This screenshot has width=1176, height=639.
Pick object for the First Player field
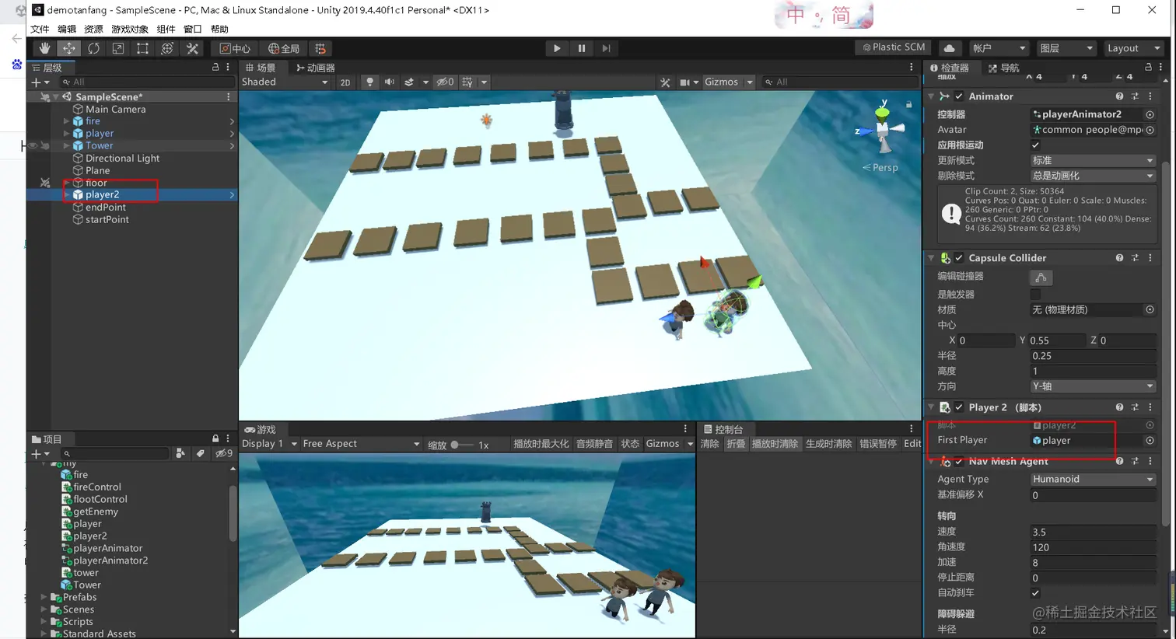(x=1150, y=441)
